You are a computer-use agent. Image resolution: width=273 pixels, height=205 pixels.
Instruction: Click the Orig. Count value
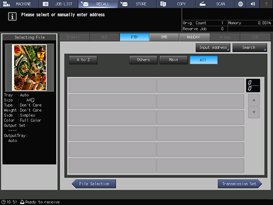(x=222, y=23)
